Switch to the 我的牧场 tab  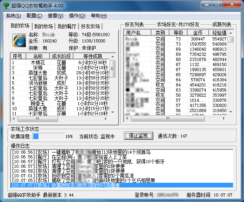tap(44, 26)
